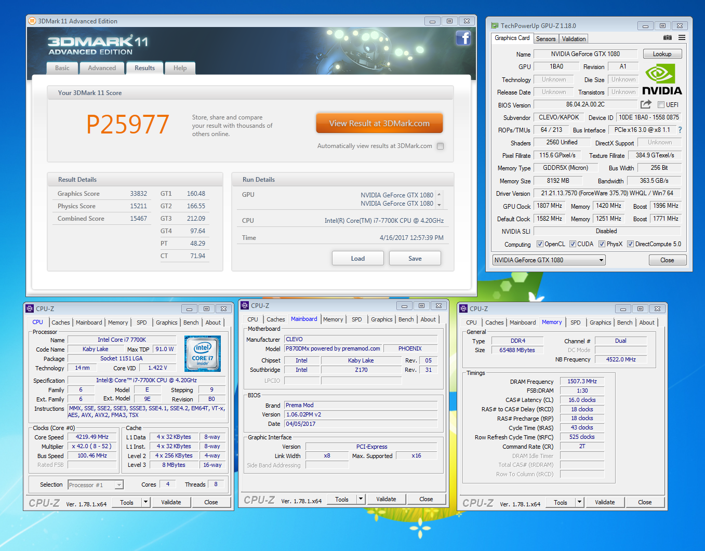Open the GPU-Z hamburger menu
The width and height of the screenshot is (705, 551).
pos(682,38)
